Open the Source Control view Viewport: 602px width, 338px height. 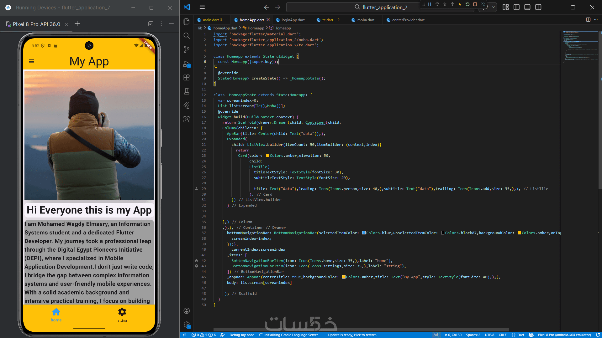[x=187, y=49]
